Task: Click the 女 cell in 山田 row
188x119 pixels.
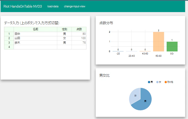Action: [x=64, y=38]
